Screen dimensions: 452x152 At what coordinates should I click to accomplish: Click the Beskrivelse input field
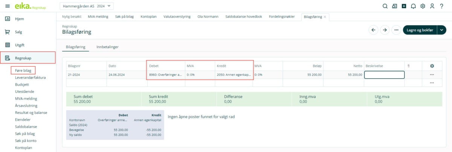coord(384,75)
